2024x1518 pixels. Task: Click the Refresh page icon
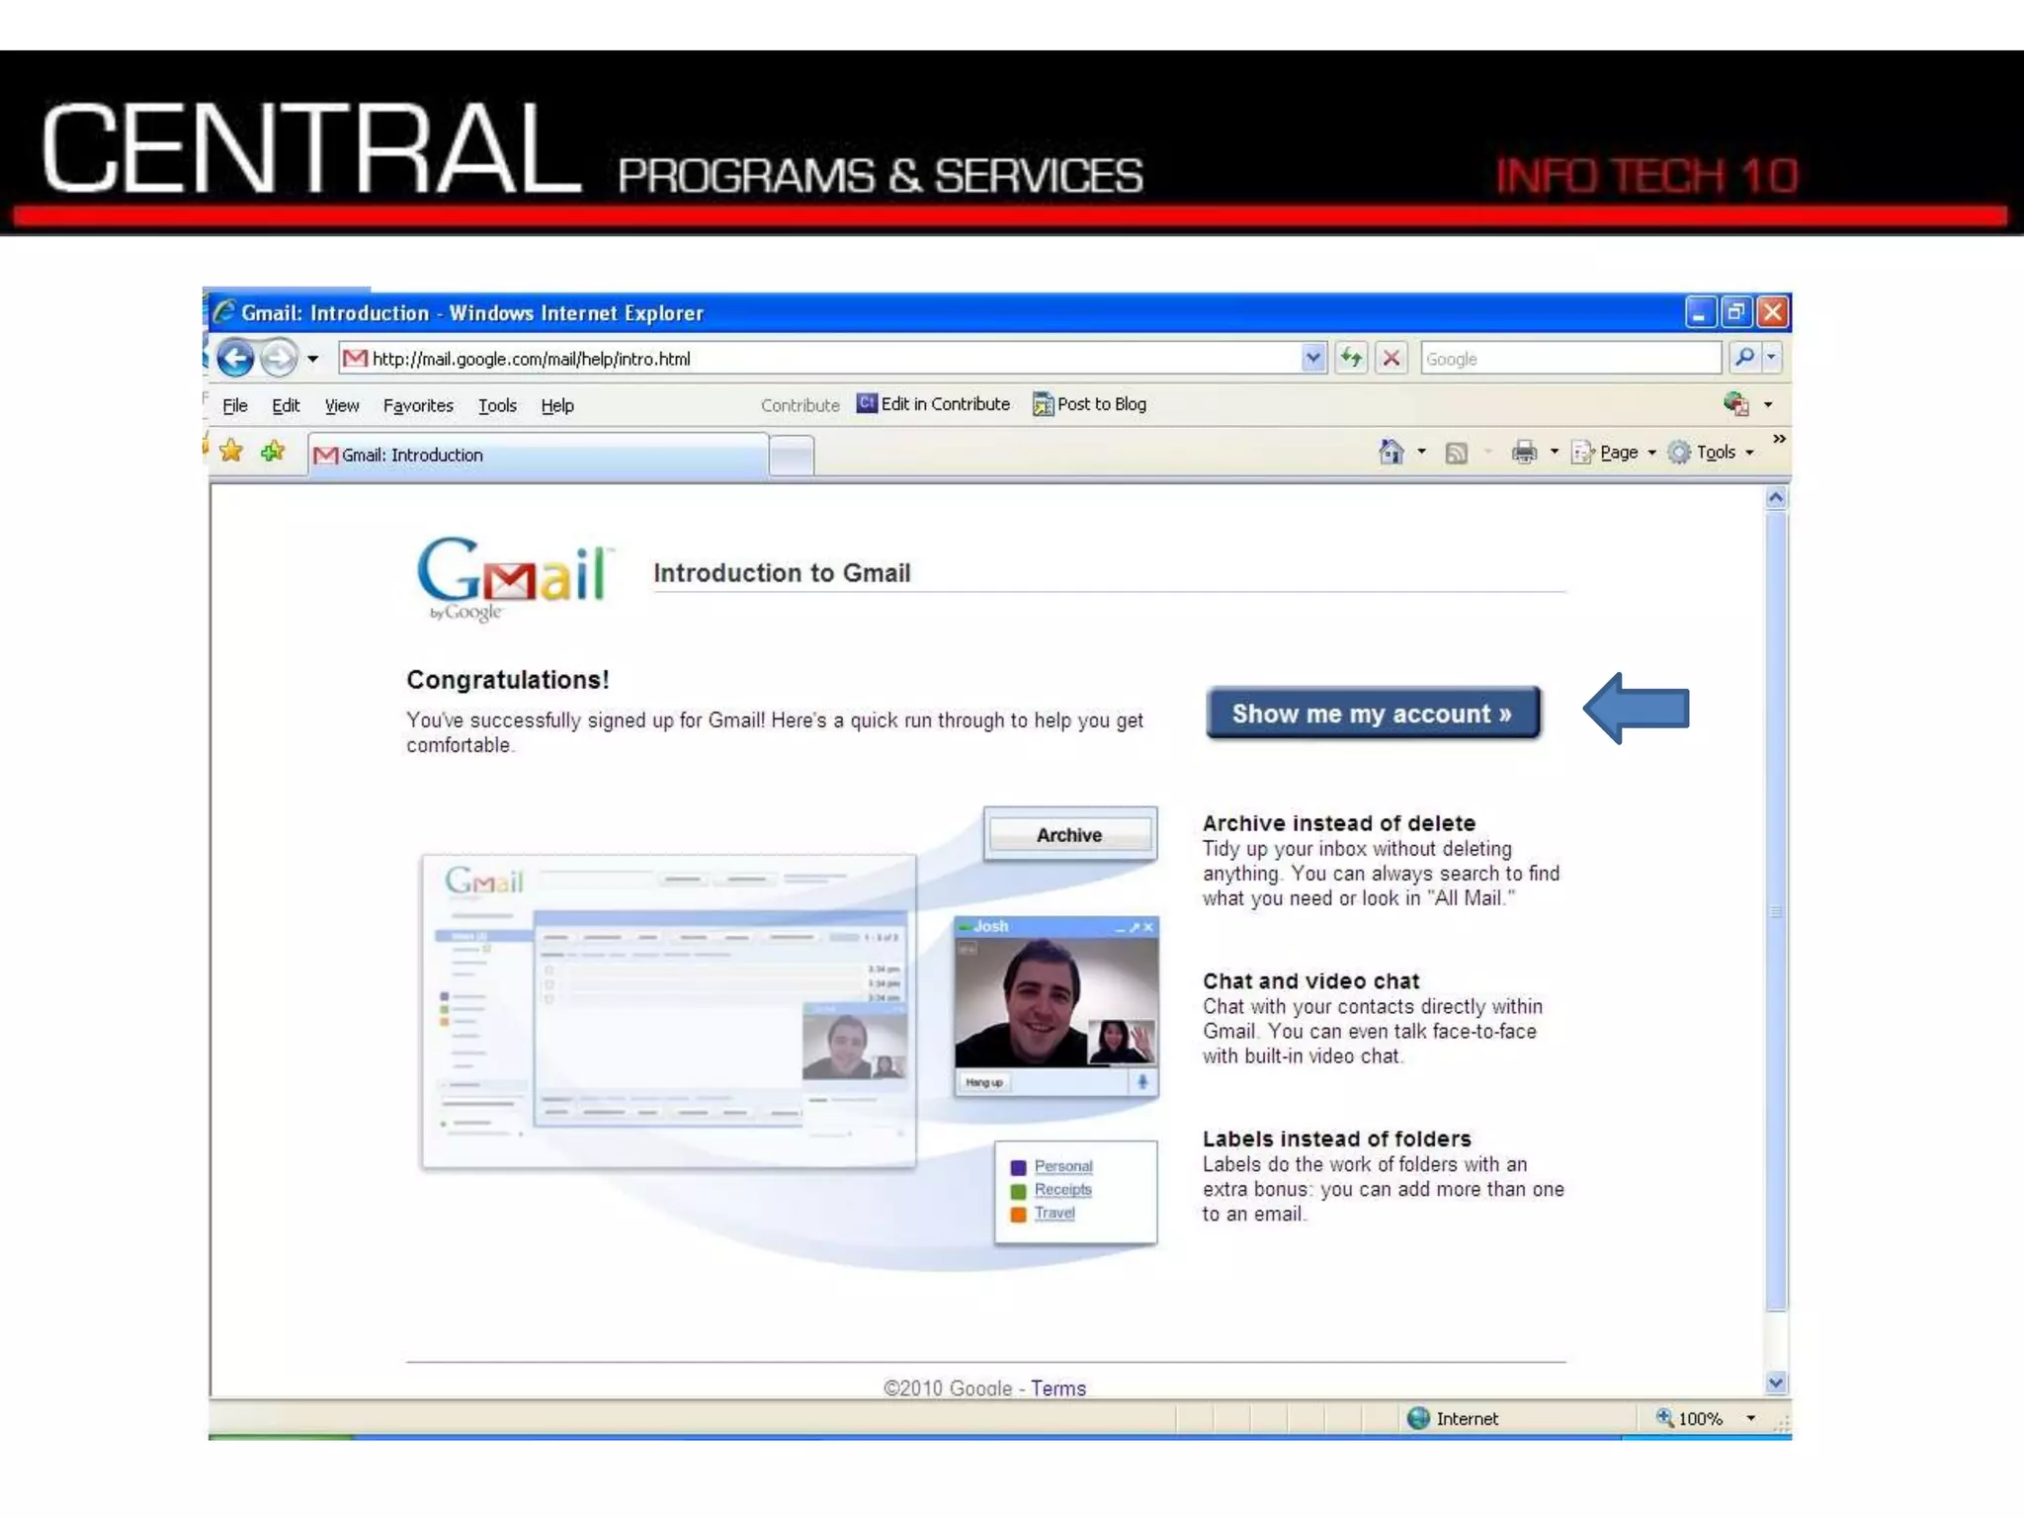(x=1351, y=358)
